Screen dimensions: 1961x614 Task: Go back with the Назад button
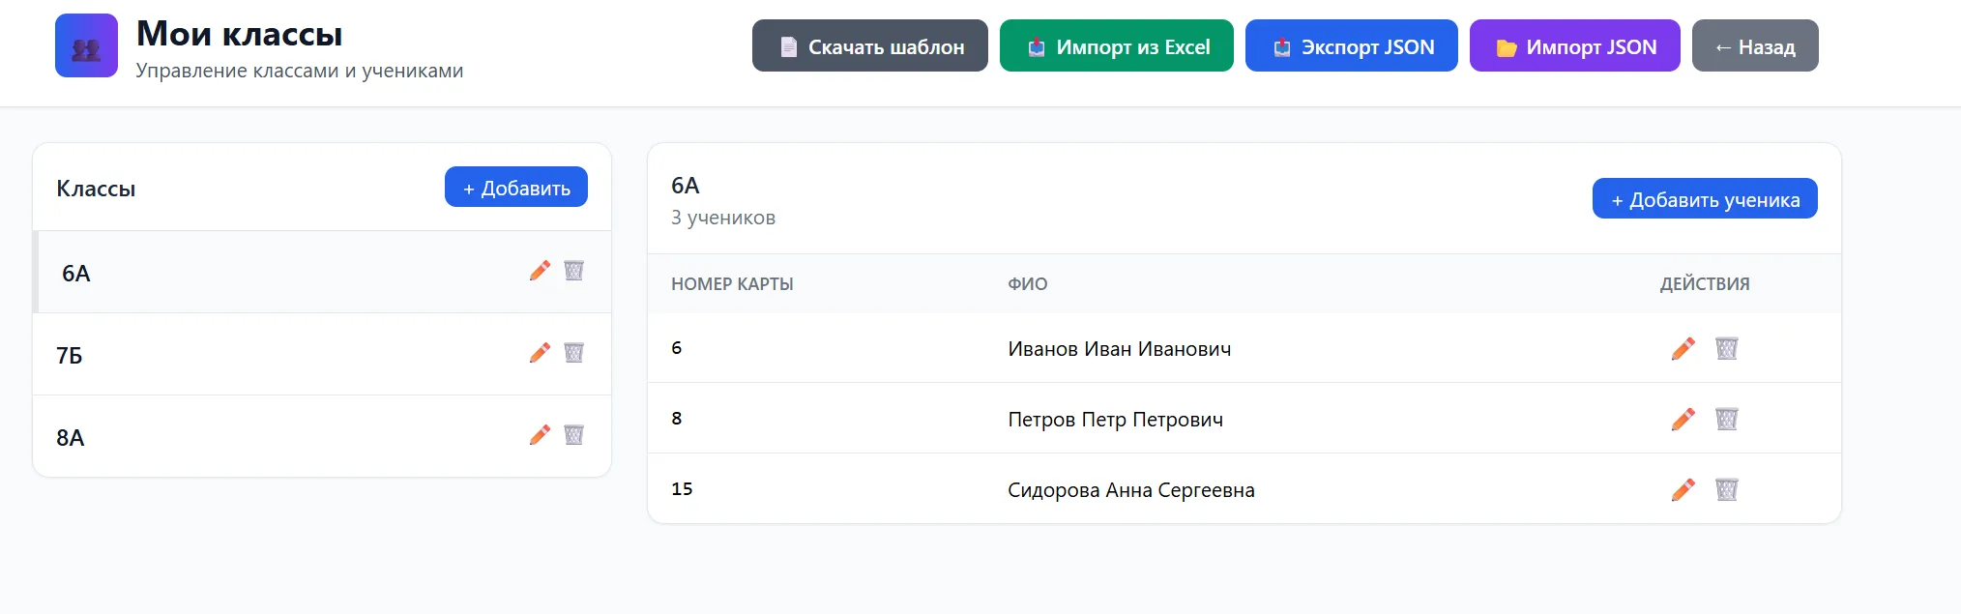1754,46
